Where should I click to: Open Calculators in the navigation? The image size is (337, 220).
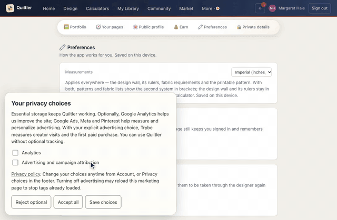click(x=97, y=8)
